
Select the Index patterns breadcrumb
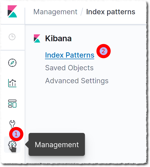[111, 12]
